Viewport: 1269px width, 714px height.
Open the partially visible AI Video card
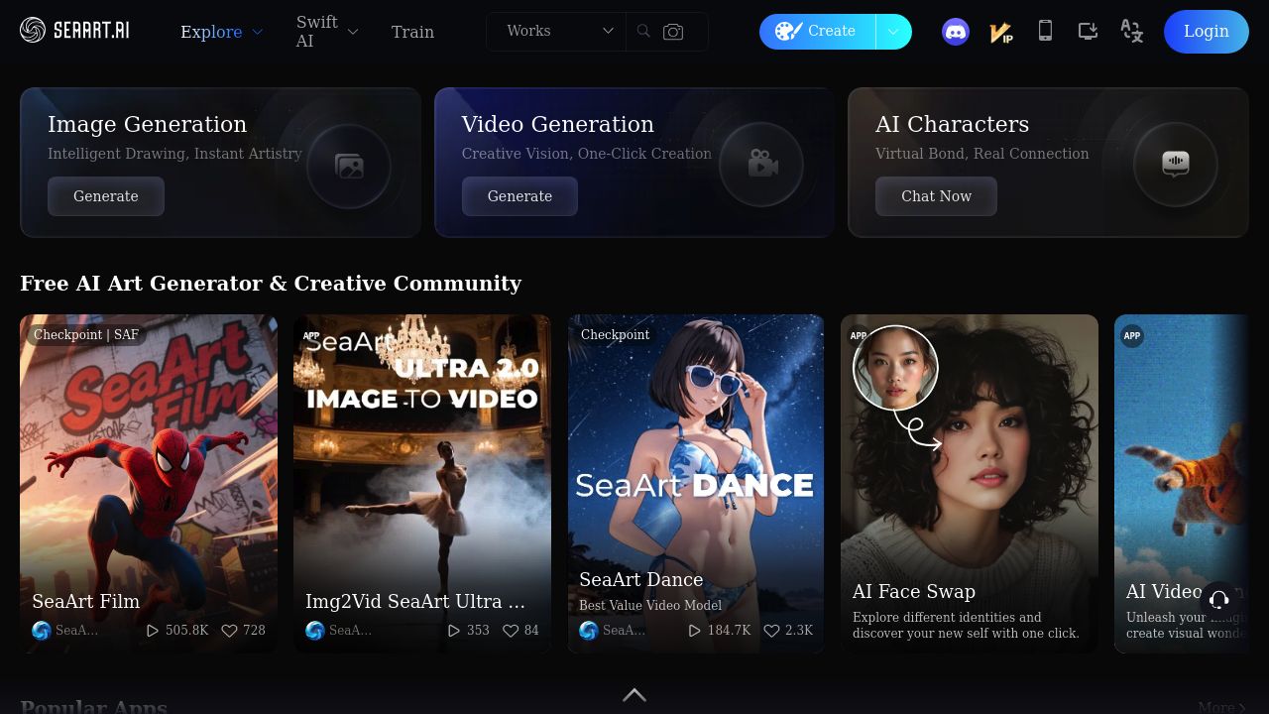[x=1182, y=484]
